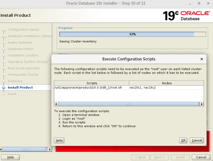The width and height of the screenshot is (213, 161).
Task: Click the sidebar scrollbar's right arrow
Action: tap(50, 149)
